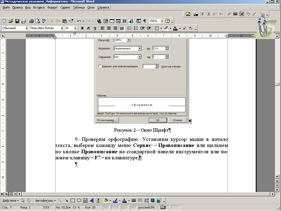
Task: Expand the Undo history dropdown arrow
Action: [x=83, y=21]
